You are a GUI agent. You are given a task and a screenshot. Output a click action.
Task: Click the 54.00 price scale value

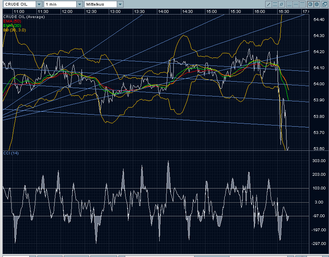[x=319, y=84]
